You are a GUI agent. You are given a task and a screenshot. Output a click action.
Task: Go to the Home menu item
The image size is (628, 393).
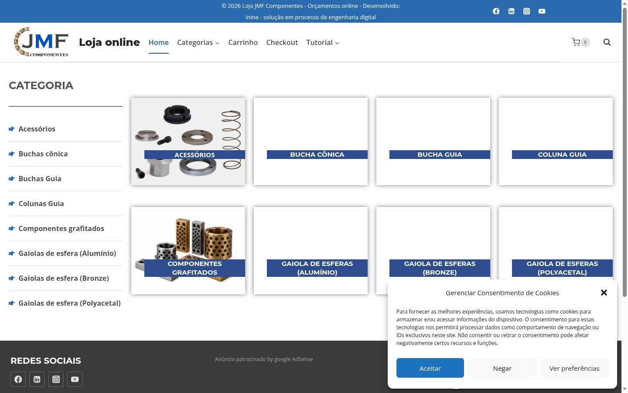coord(159,42)
